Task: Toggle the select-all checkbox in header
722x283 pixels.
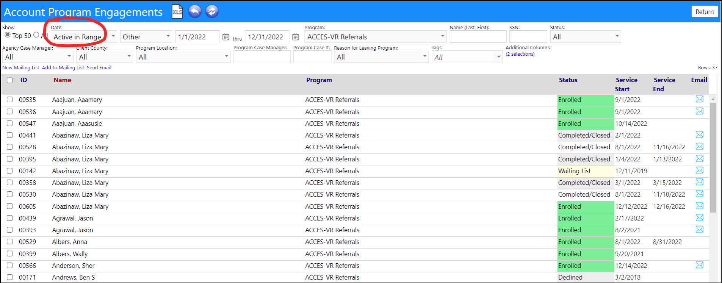Action: pos(10,80)
